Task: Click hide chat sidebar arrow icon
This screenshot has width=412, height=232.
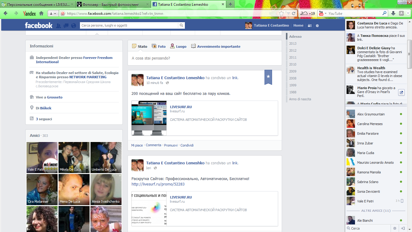Action: [x=403, y=228]
